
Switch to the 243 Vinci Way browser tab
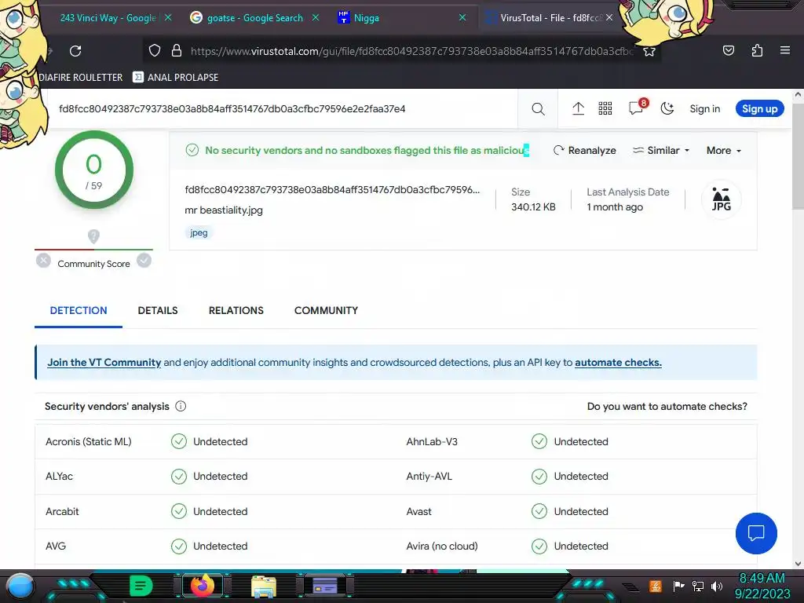(108, 17)
